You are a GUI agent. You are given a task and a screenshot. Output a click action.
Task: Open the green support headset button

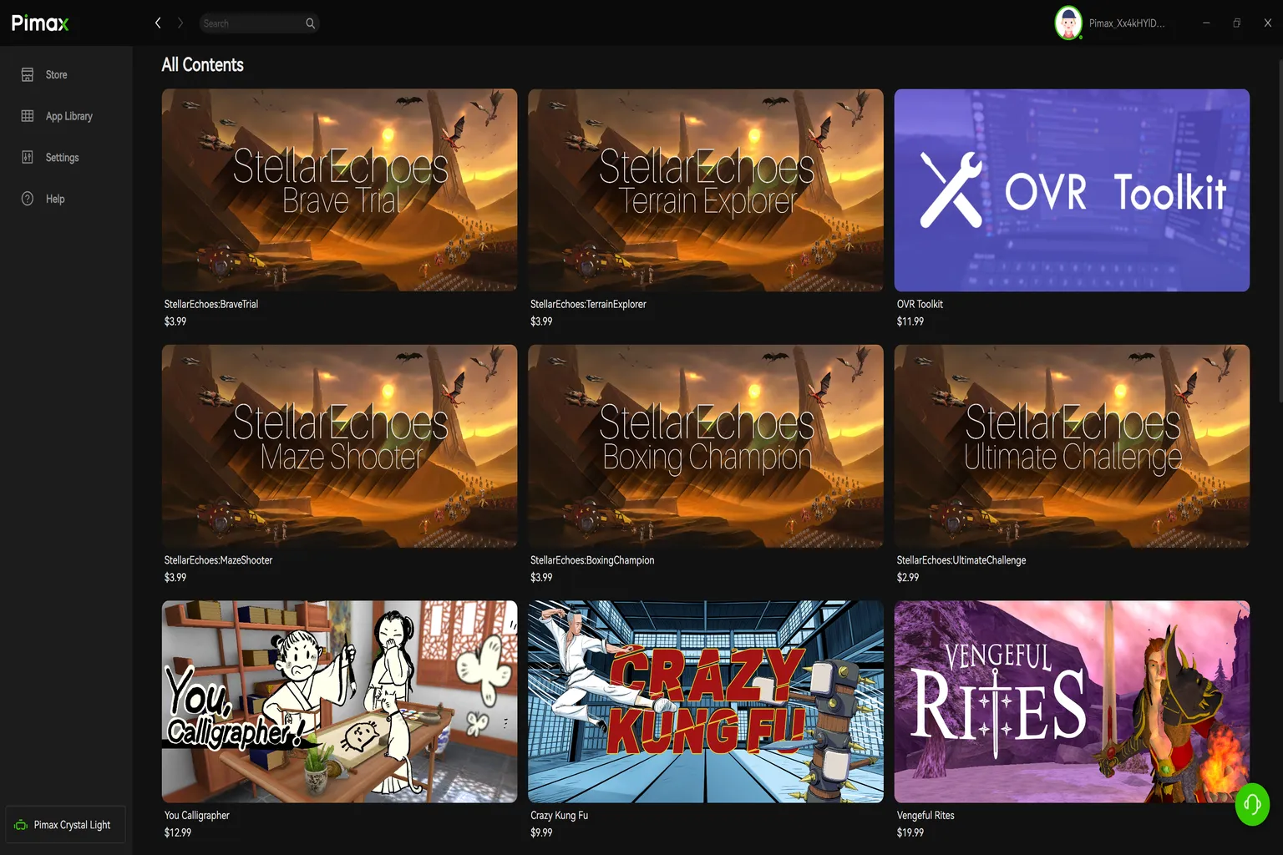click(x=1252, y=804)
